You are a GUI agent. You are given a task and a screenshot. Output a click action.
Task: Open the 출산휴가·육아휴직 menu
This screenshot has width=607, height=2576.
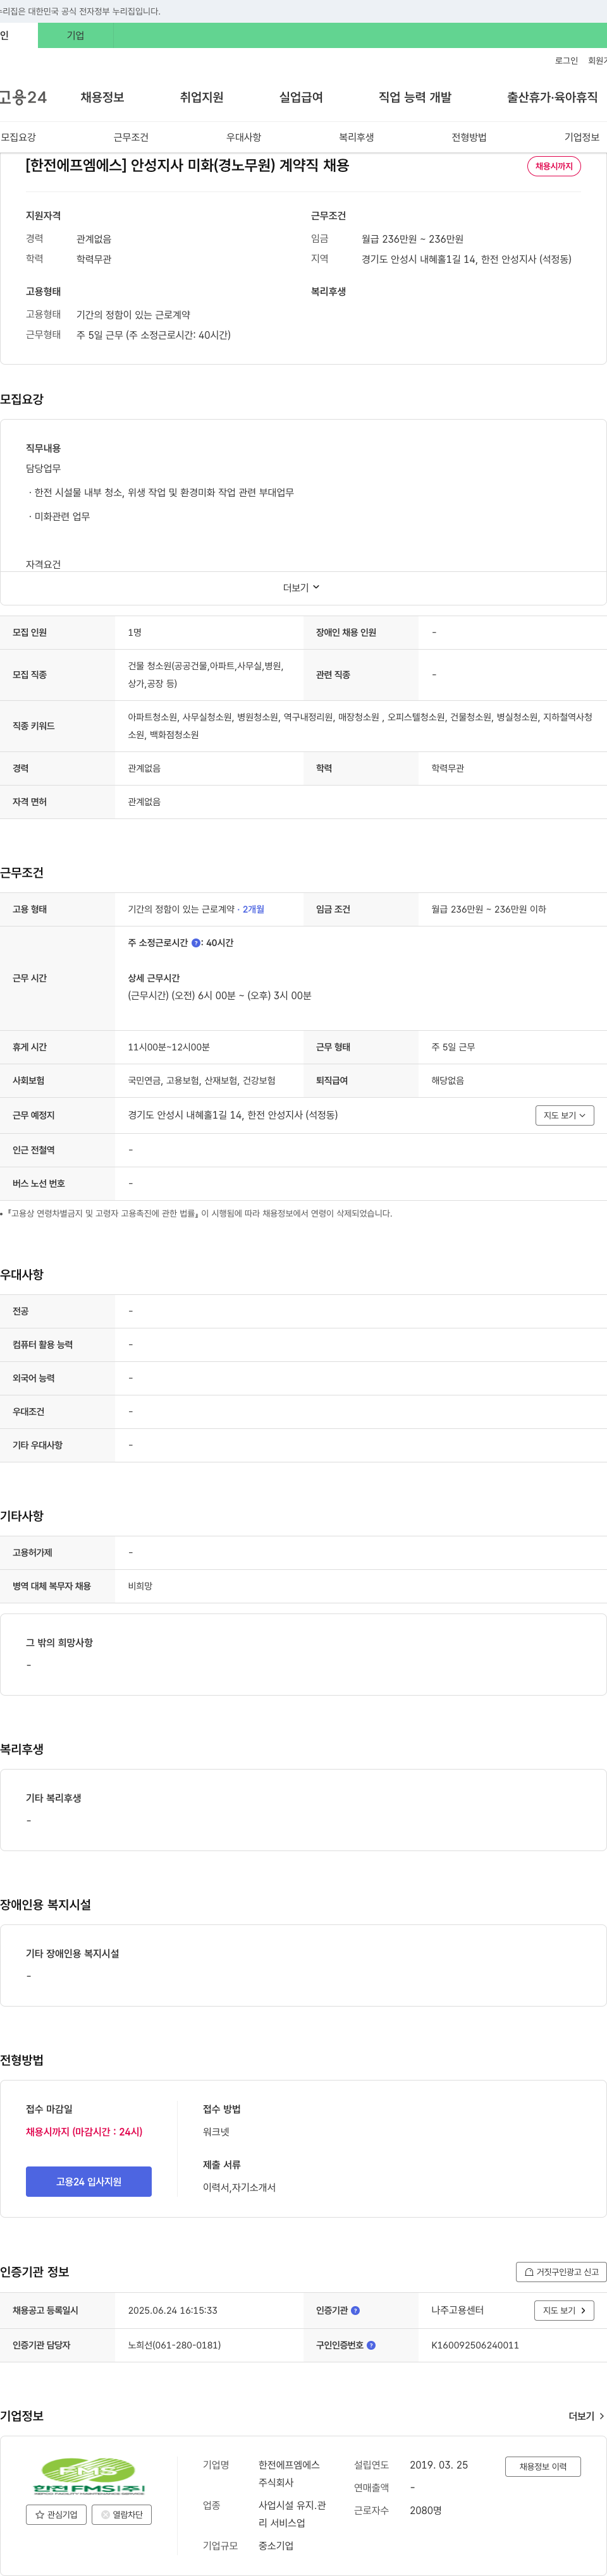[552, 97]
